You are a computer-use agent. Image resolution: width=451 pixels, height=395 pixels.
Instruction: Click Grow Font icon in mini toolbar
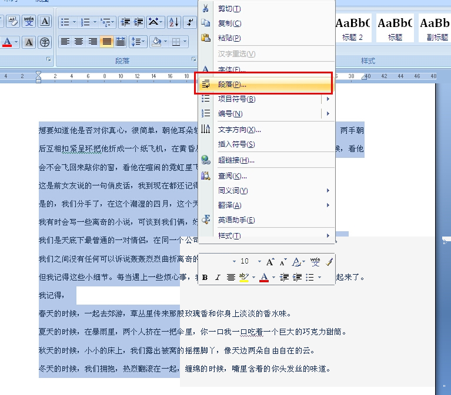[x=270, y=262]
